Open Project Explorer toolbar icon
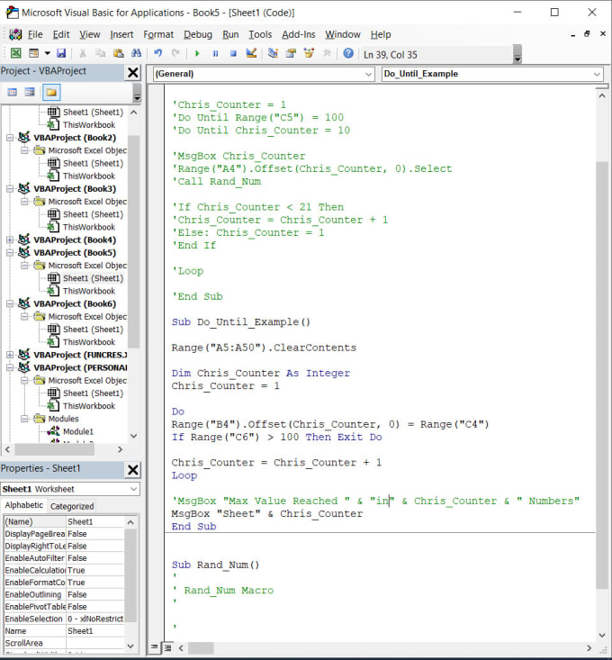The image size is (612, 660). click(273, 53)
